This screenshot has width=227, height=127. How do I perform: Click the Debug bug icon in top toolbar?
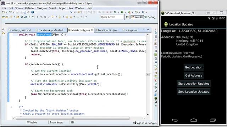tap(115, 12)
